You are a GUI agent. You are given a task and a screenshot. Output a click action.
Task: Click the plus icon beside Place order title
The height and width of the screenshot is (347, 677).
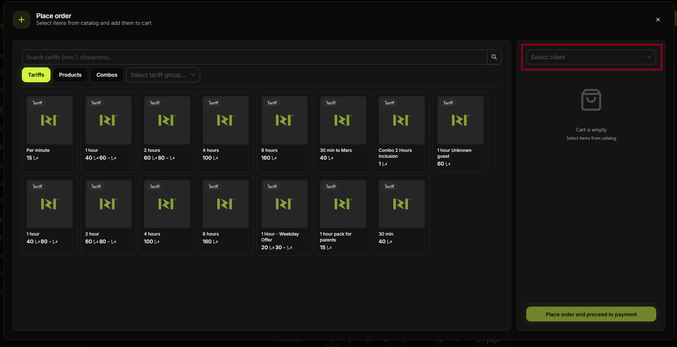pos(21,19)
